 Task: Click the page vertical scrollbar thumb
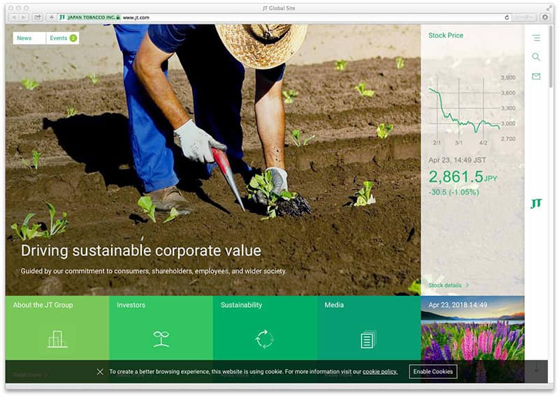(551, 56)
